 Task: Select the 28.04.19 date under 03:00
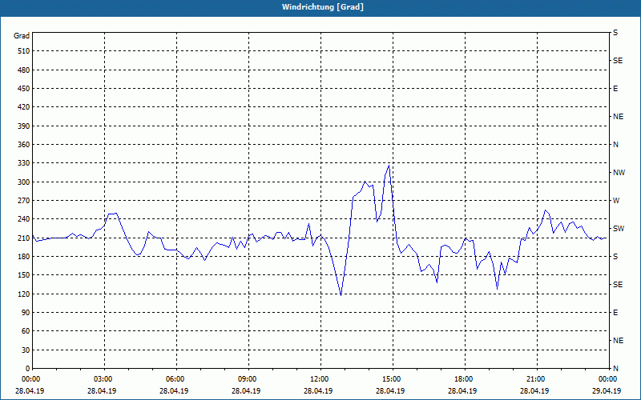[103, 391]
